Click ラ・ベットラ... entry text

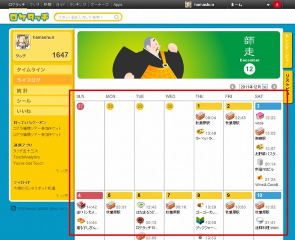coord(205,138)
